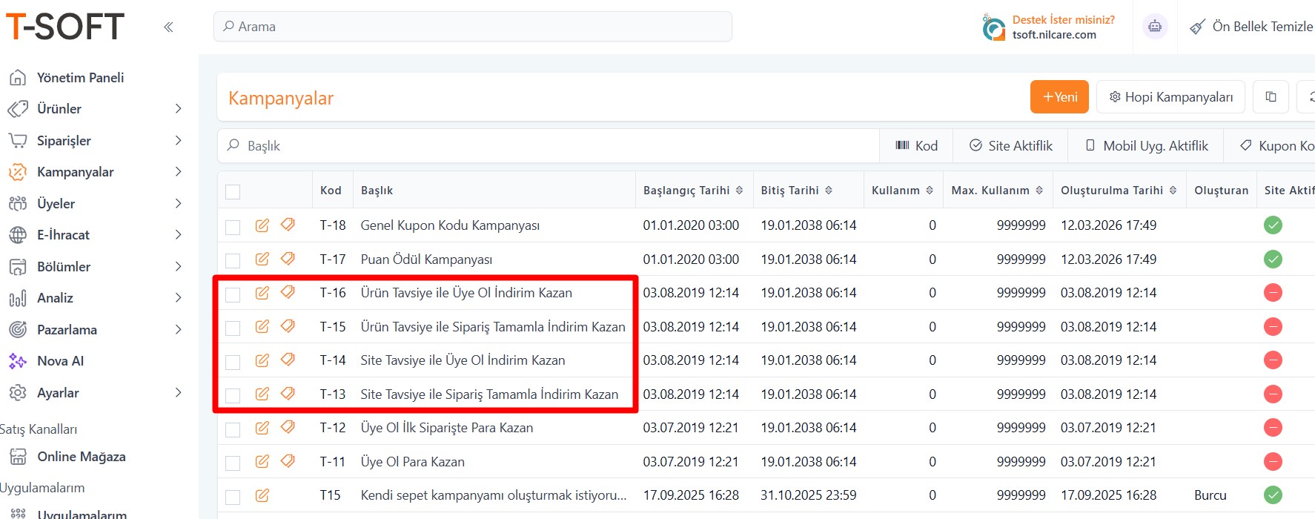Sort by Başlangıç Tarihi column
Viewport: 1315px width, 519px height.
(739, 191)
